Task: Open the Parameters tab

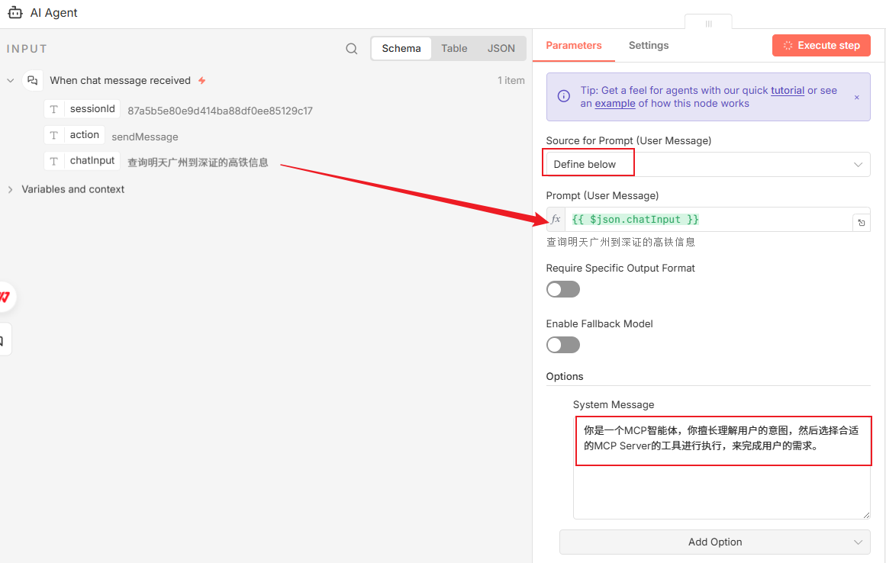Action: coord(574,46)
